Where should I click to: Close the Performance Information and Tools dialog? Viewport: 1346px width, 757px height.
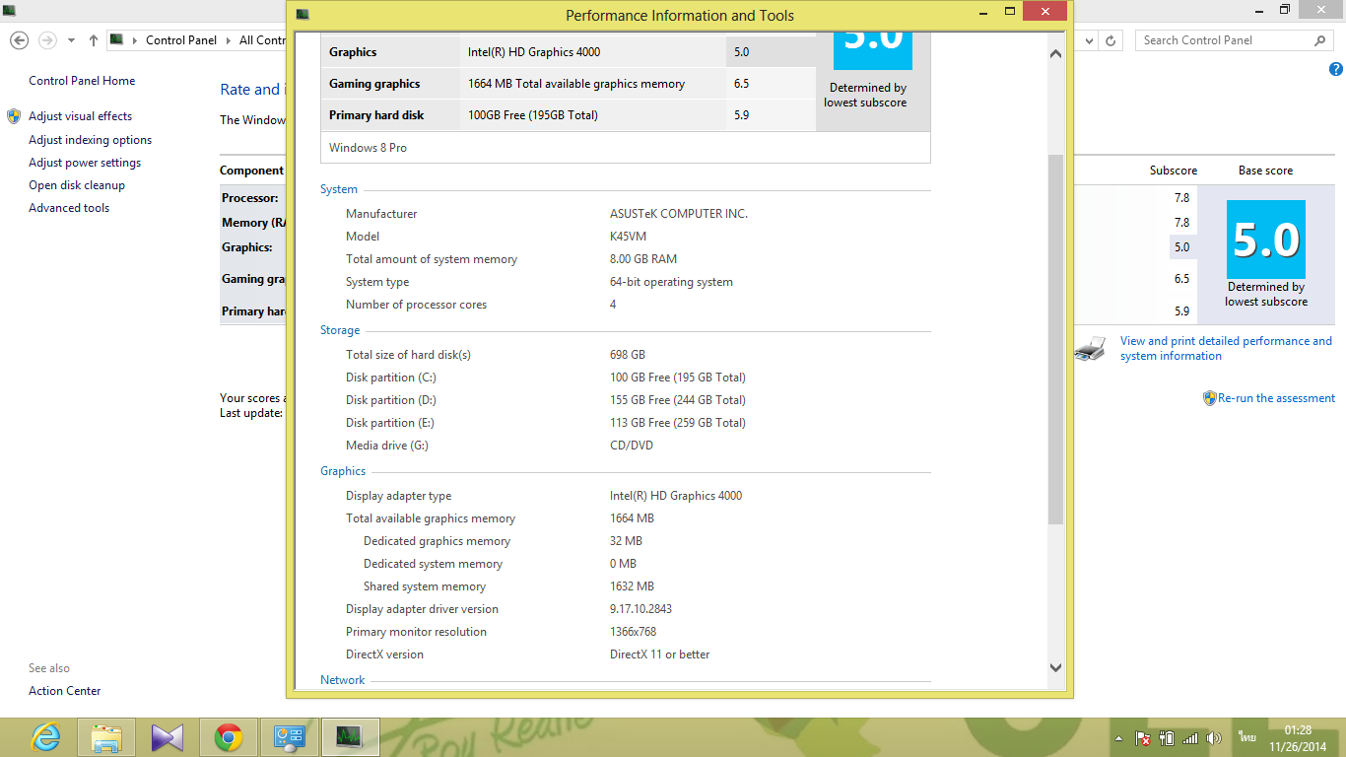pyautogui.click(x=1045, y=12)
